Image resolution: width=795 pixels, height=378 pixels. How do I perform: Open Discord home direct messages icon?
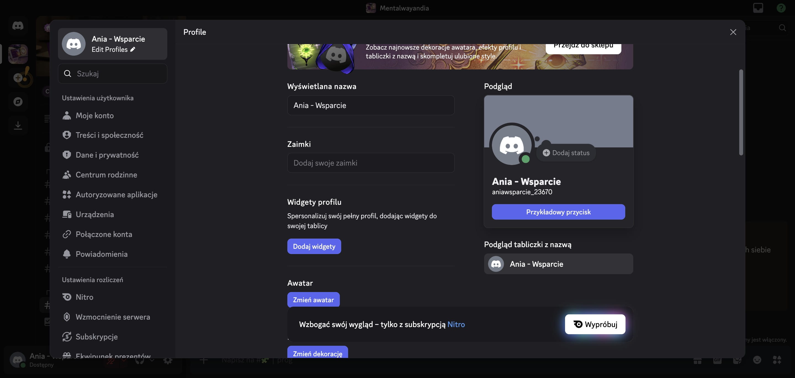pos(18,26)
